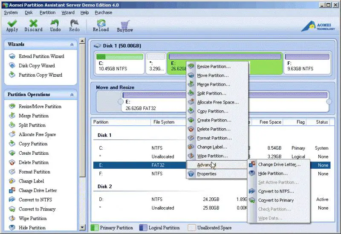
Task: Open the System menu
Action: point(11,13)
